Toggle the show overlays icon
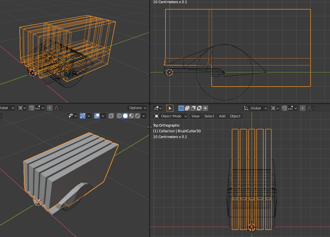 pyautogui.click(x=98, y=116)
